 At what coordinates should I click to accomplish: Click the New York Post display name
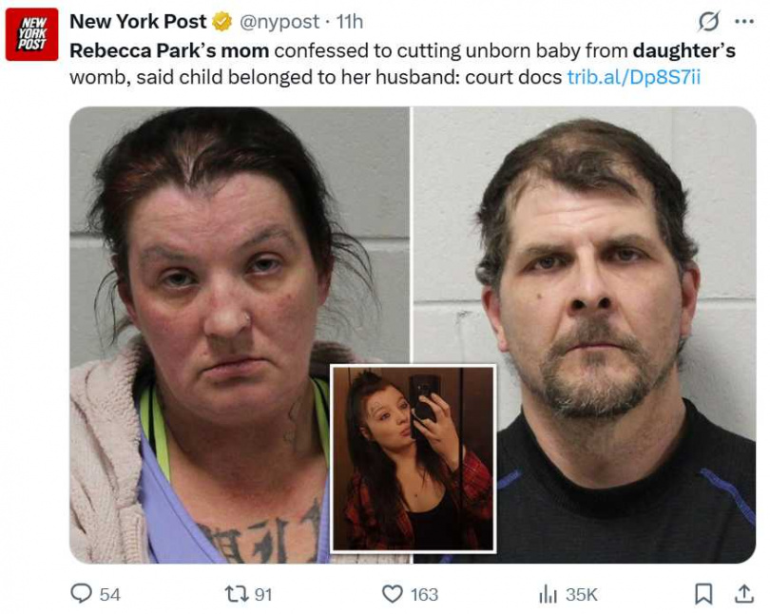pos(138,22)
